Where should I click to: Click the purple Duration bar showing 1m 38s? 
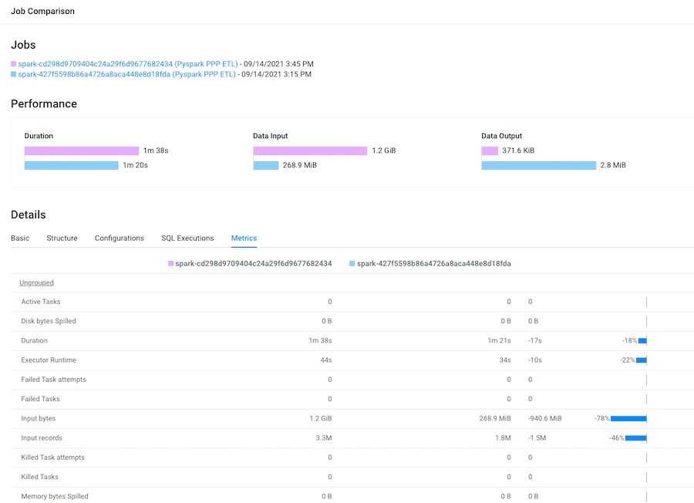(x=81, y=151)
